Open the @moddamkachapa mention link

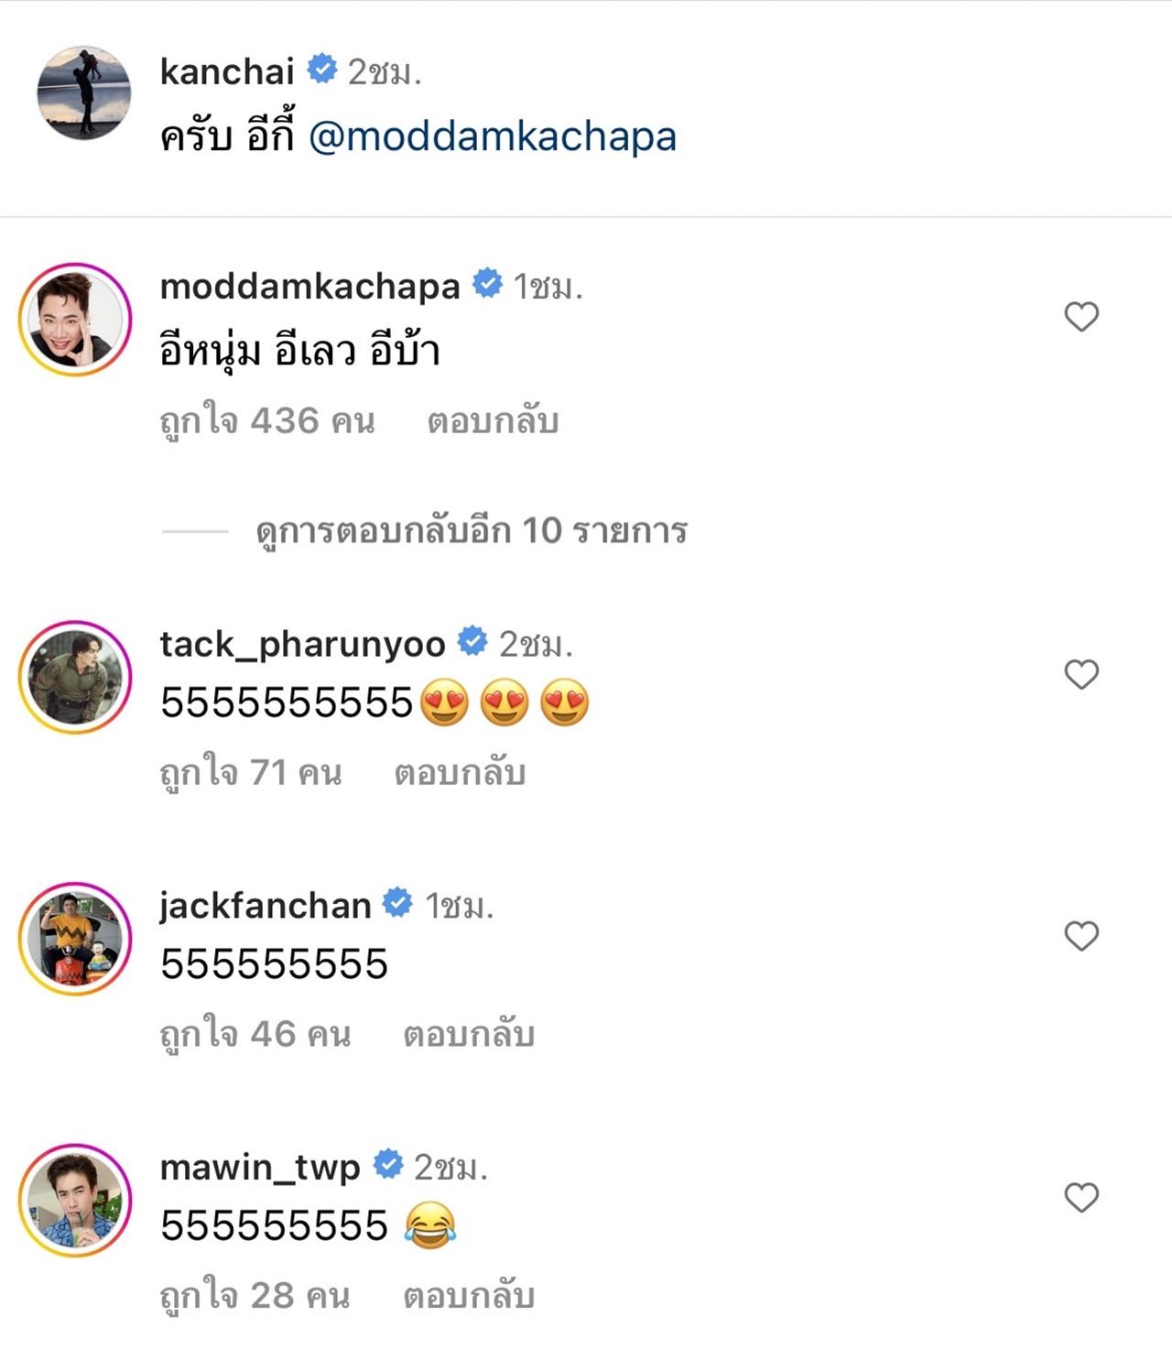click(493, 136)
